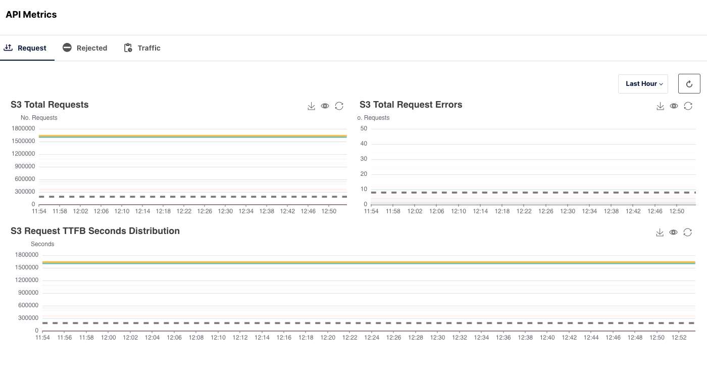Toggle eye icon for TTFB Seconds Distribution
The image size is (707, 378).
[673, 232]
